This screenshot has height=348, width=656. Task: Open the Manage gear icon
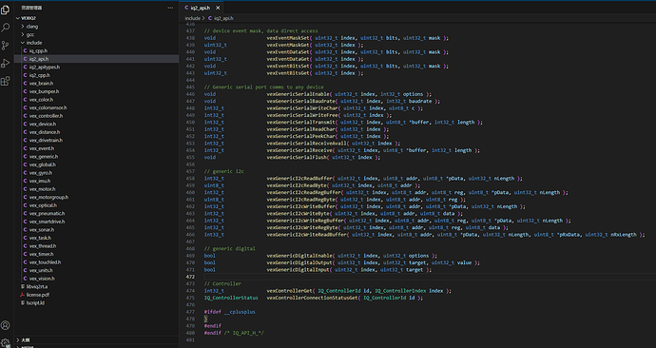(6, 342)
